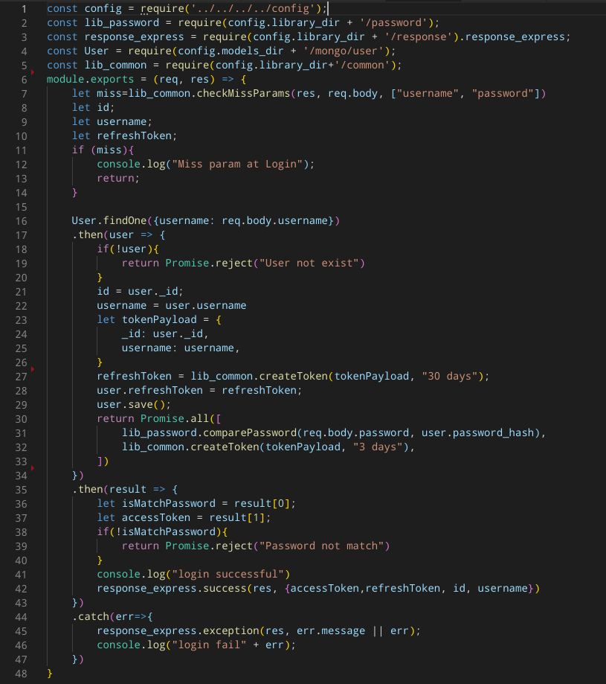Click the catch keyword on line 44
The width and height of the screenshot is (606, 684).
tap(94, 616)
